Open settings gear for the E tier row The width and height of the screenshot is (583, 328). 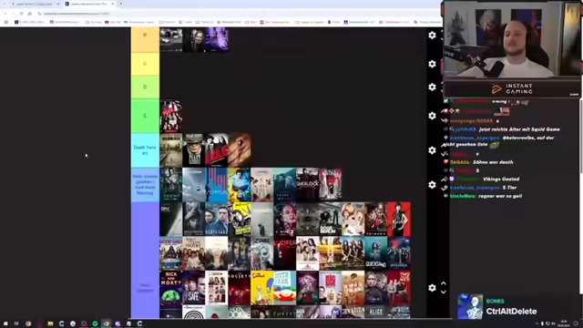pyautogui.click(x=432, y=116)
